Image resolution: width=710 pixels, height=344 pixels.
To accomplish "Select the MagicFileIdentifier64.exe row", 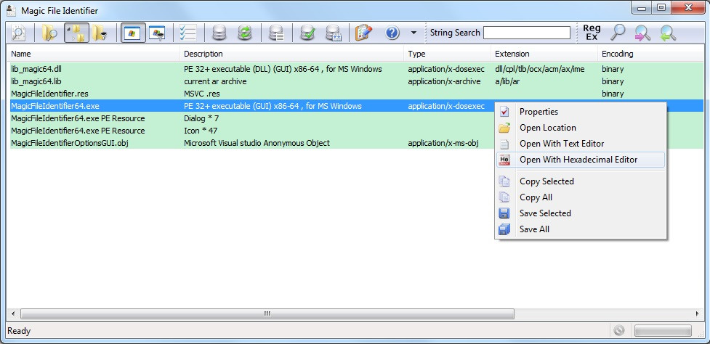I will 355,106.
